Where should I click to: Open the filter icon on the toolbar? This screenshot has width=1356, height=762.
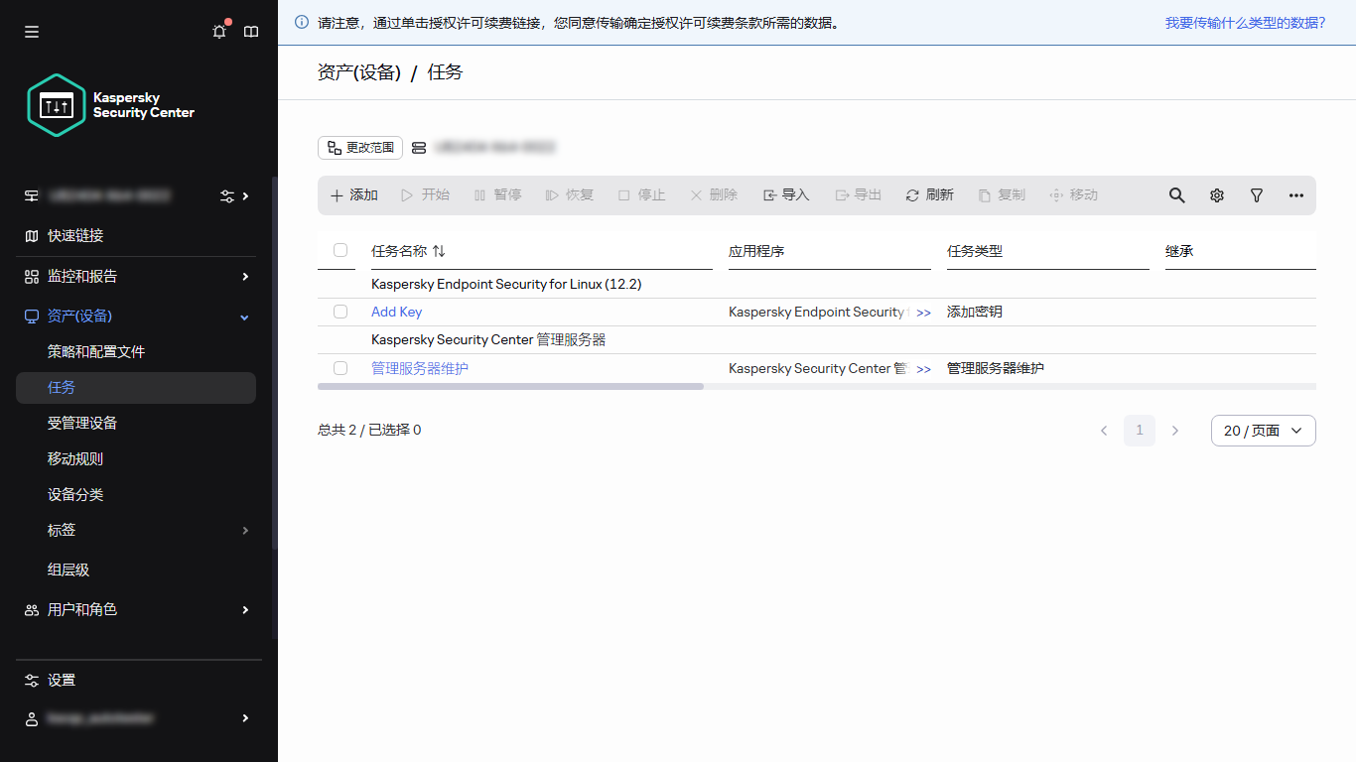point(1257,194)
